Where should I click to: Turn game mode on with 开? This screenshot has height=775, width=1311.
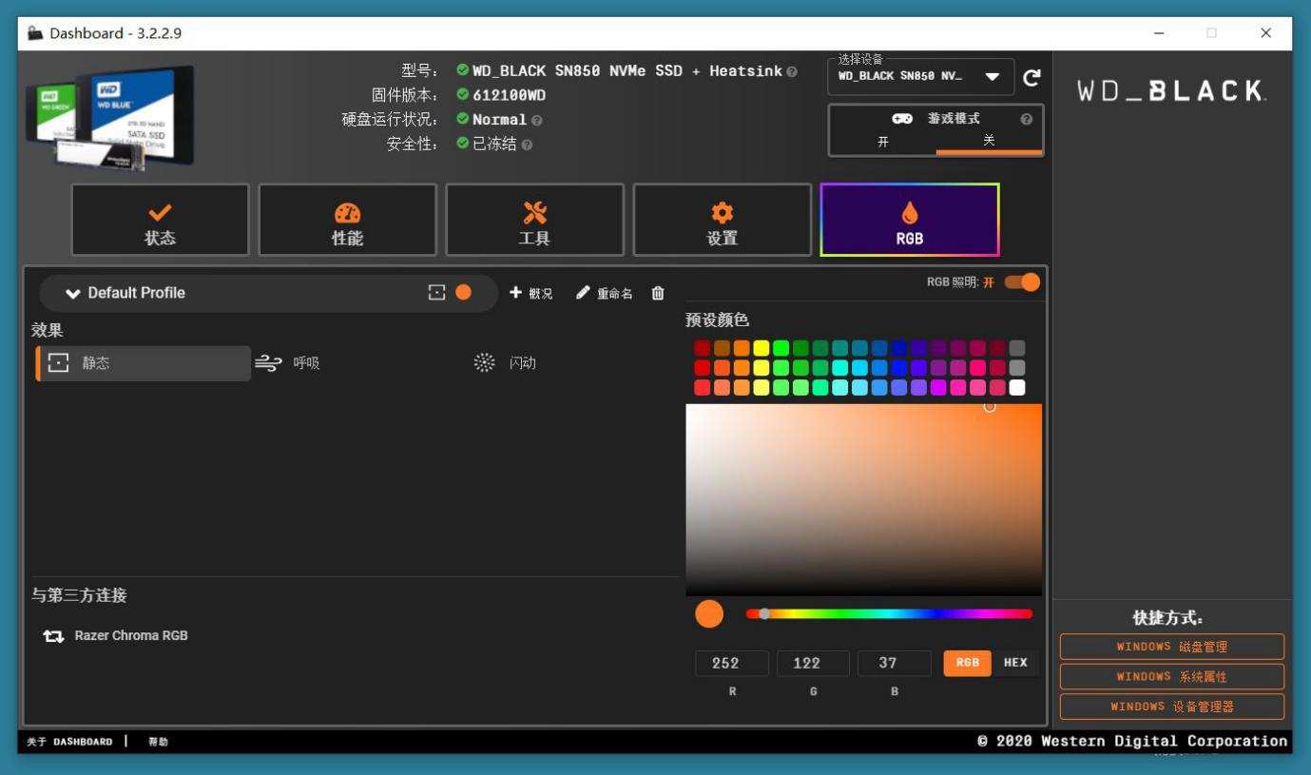883,141
